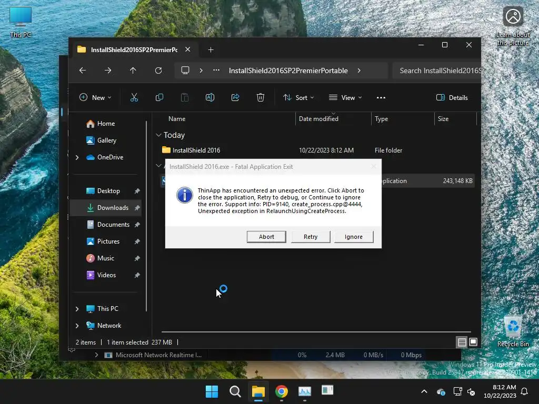Close the InstallShield2016SP2PremierPortable tab
The width and height of the screenshot is (539, 404).
pyautogui.click(x=188, y=49)
